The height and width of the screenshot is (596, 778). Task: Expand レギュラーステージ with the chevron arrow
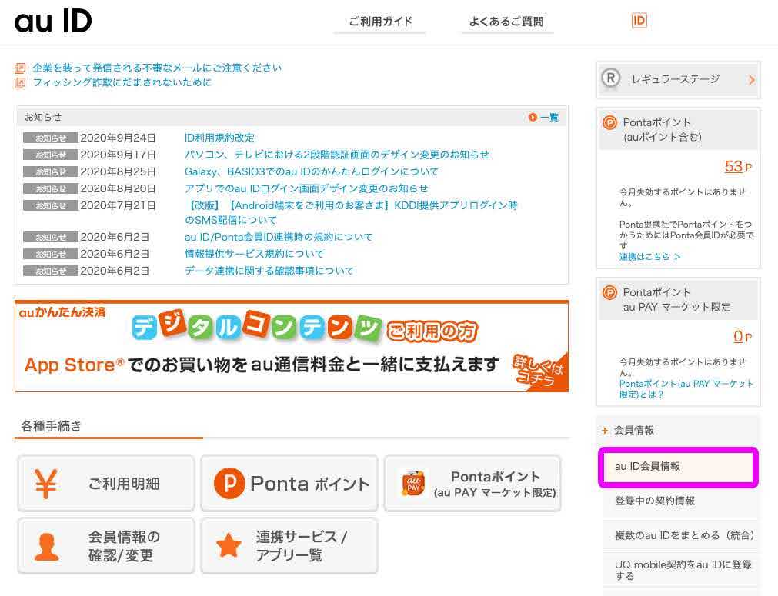tap(752, 79)
